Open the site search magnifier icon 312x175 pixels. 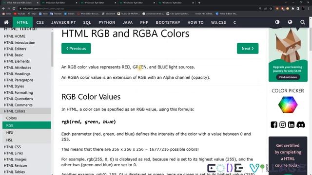tap(303, 22)
